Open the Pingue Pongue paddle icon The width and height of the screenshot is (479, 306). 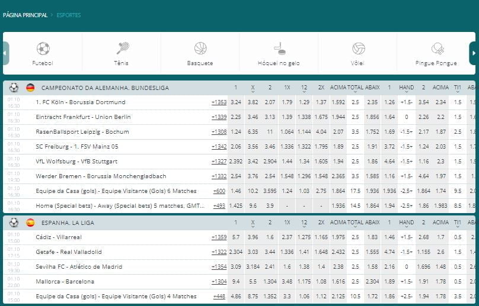[438, 49]
